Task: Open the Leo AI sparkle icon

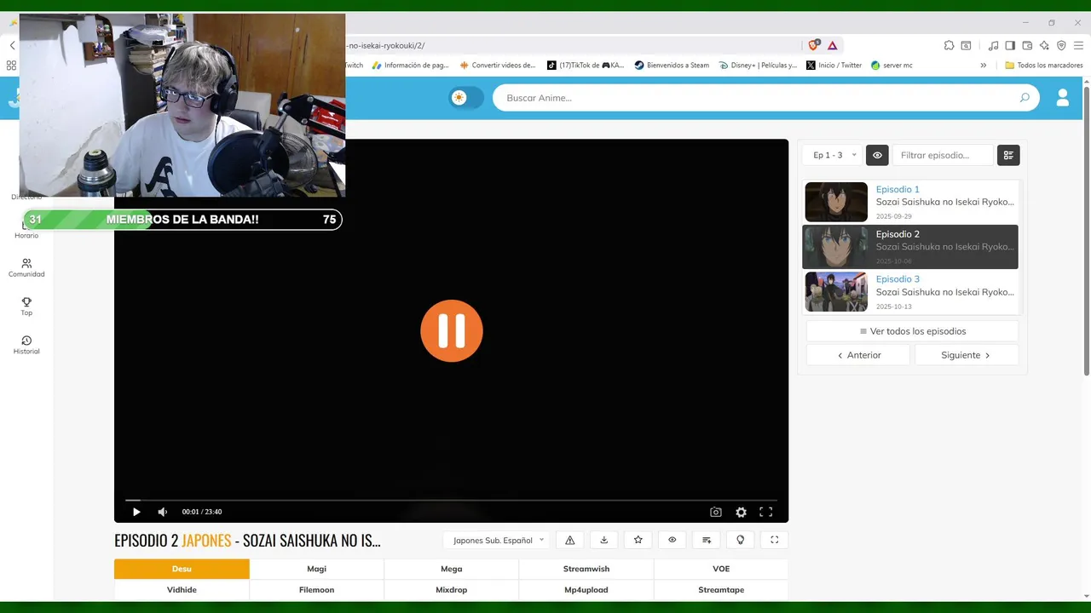Action: click(1044, 45)
